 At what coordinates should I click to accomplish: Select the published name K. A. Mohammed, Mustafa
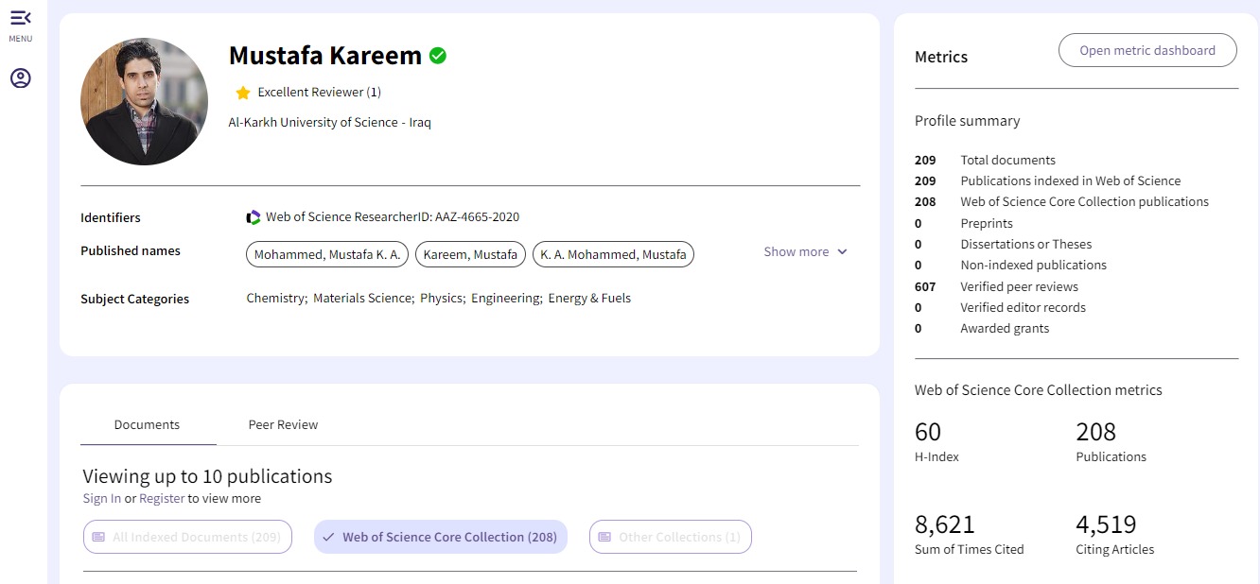pyautogui.click(x=613, y=254)
